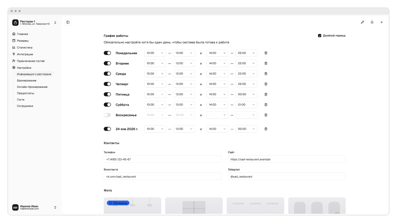The image size is (397, 223).
Task: Open Привлечение гостей section
Action: pos(31,61)
